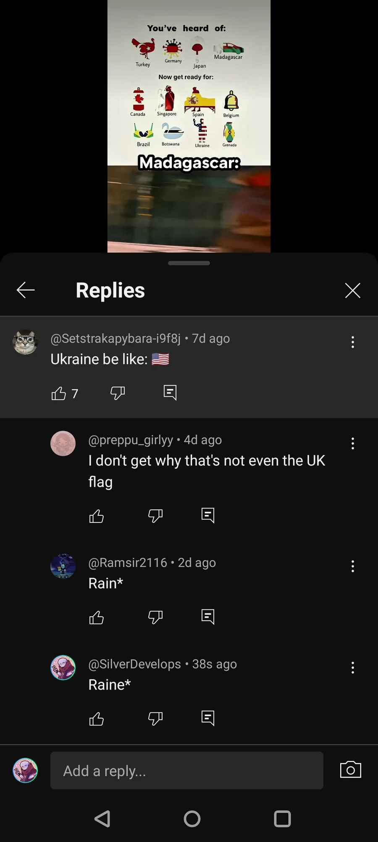Dislike the preppu_girlyy reply
This screenshot has width=378, height=842.
(x=155, y=516)
